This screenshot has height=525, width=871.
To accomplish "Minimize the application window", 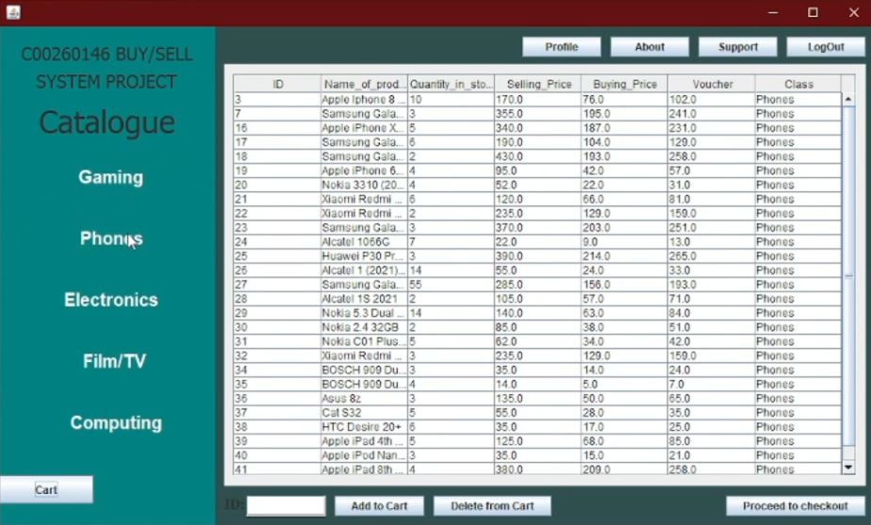I will tap(773, 12).
